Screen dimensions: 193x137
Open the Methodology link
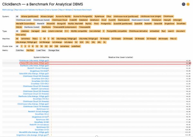(8, 10)
